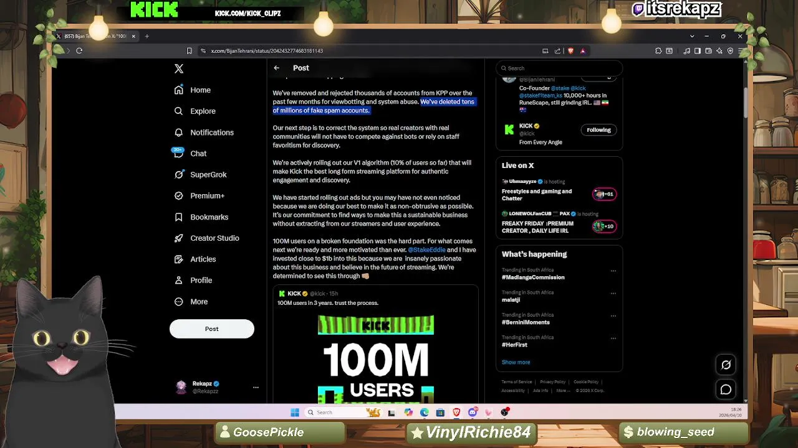Bookmark this page in the address bar
Screen dimensions: 798x448
click(189, 51)
